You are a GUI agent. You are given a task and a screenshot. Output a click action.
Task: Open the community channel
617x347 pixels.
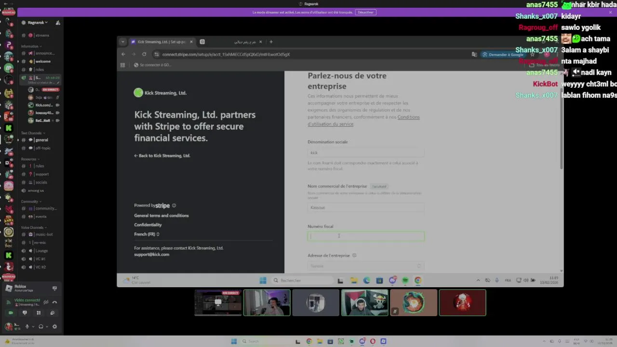click(x=40, y=208)
